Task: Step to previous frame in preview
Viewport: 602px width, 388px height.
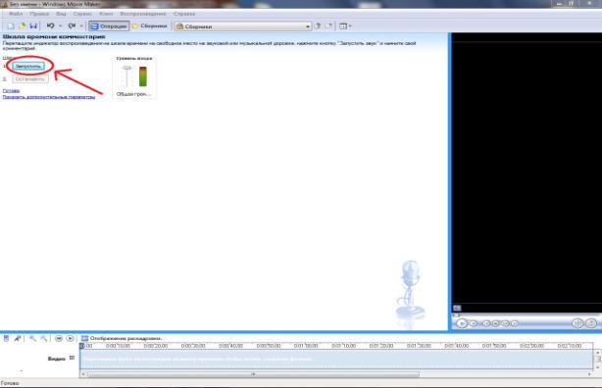Action: [x=496, y=323]
